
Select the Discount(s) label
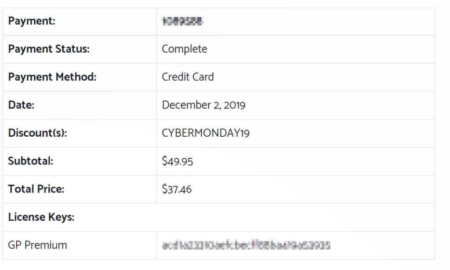[x=38, y=133]
